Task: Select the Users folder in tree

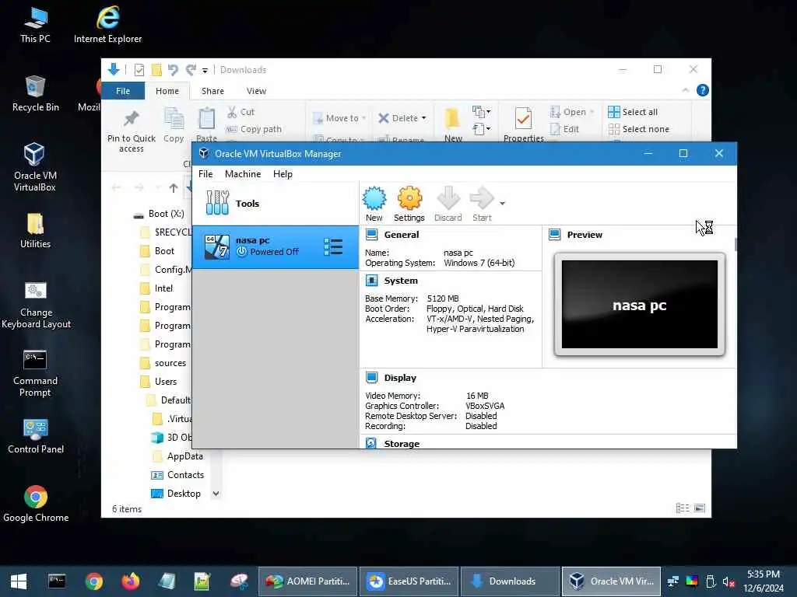Action: [159, 382]
